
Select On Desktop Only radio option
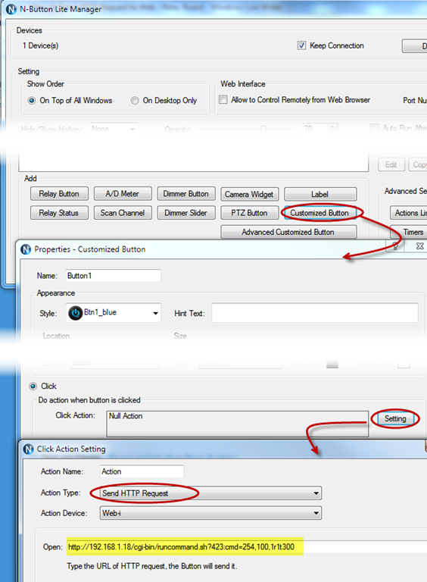[x=135, y=101]
